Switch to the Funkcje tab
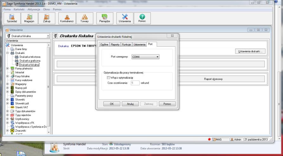 [x=126, y=44]
